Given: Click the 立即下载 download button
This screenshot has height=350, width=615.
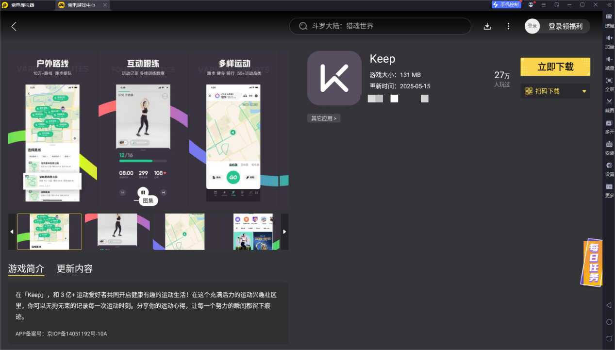Looking at the screenshot, I should click(555, 67).
